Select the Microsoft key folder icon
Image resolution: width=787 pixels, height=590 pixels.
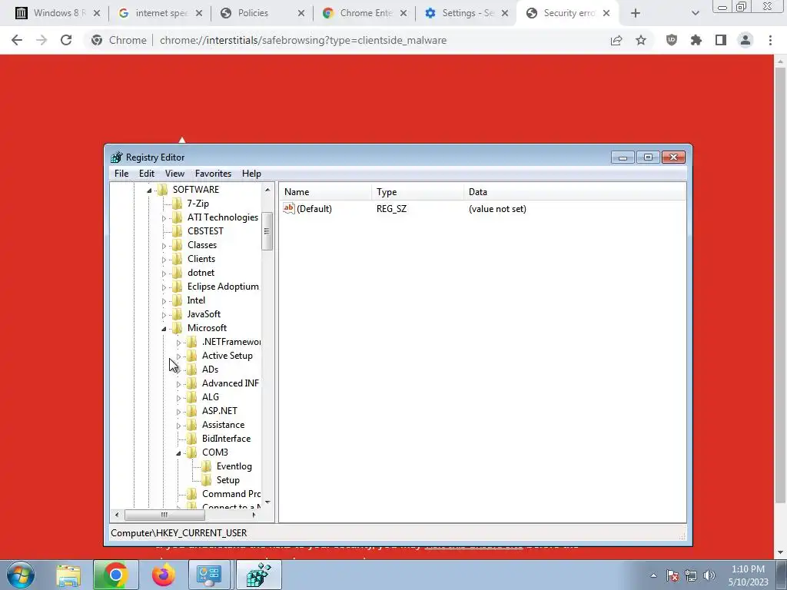click(x=178, y=327)
